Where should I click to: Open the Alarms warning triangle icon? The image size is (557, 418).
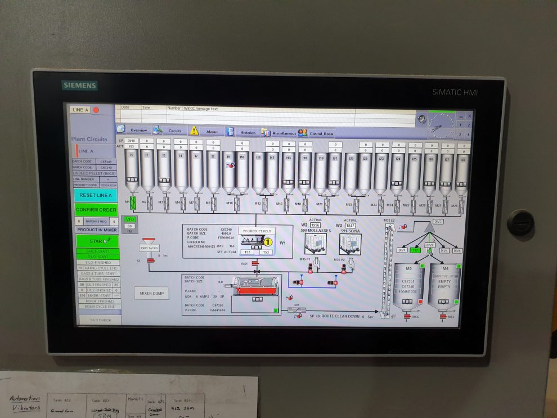pos(194,131)
